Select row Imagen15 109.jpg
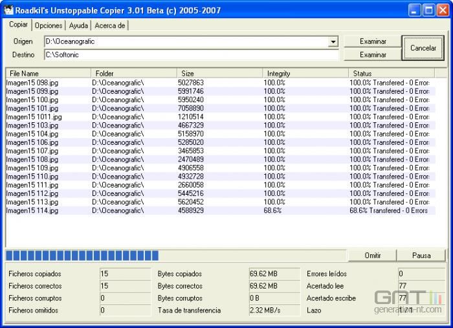The width and height of the screenshot is (453, 328). pos(221,168)
